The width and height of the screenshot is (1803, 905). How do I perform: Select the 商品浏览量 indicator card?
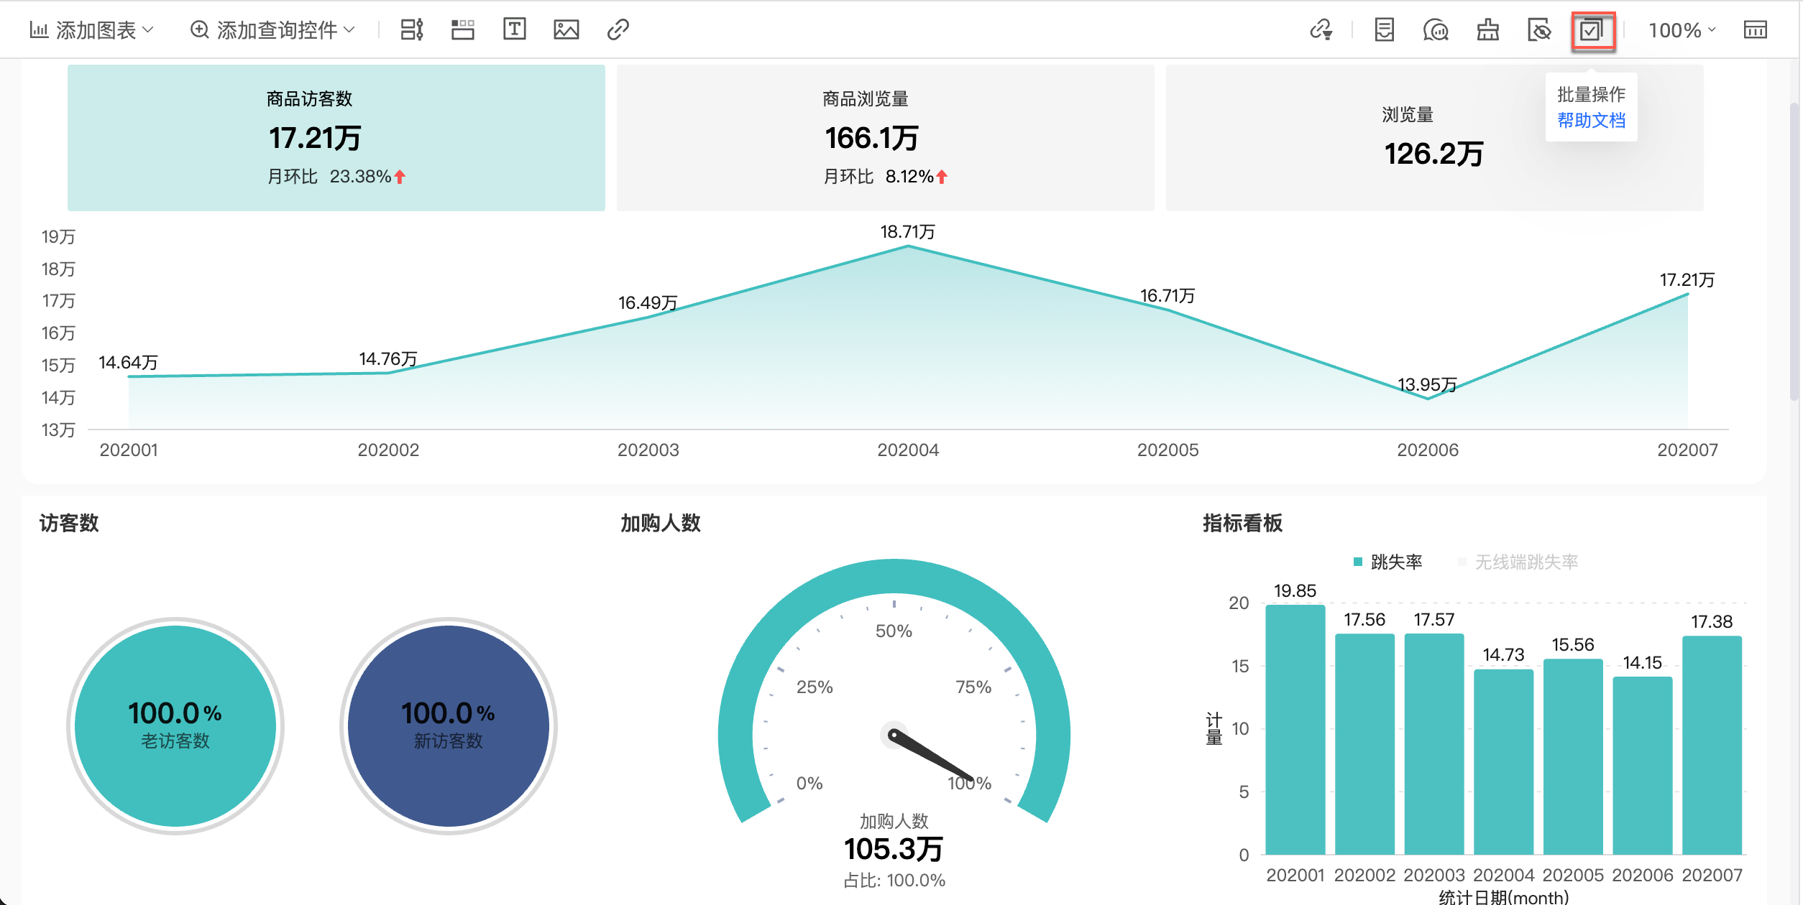[x=885, y=137]
